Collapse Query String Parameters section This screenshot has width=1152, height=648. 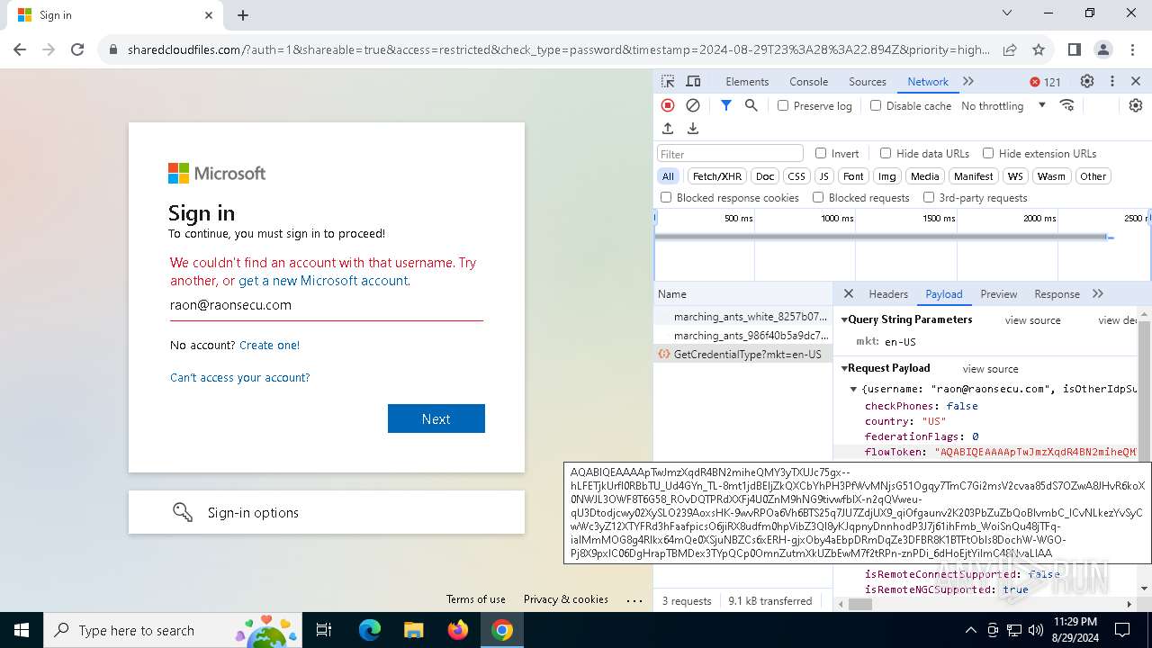845,319
